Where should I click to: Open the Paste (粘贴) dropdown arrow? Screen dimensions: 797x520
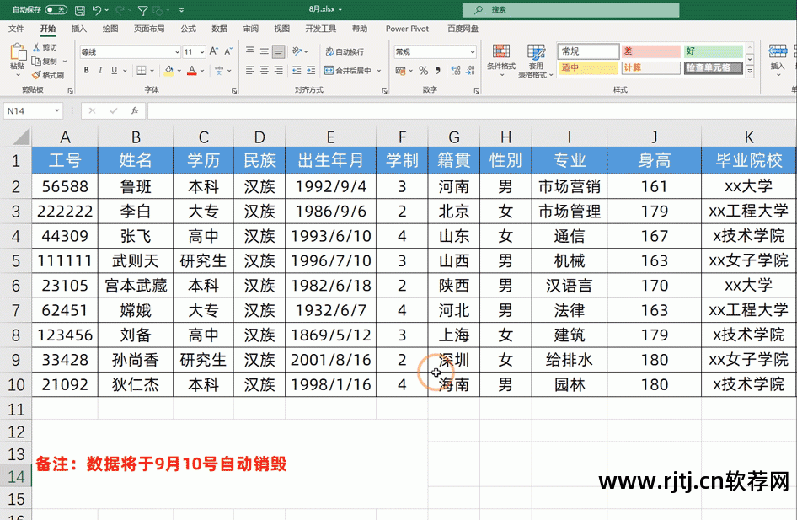pyautogui.click(x=19, y=75)
